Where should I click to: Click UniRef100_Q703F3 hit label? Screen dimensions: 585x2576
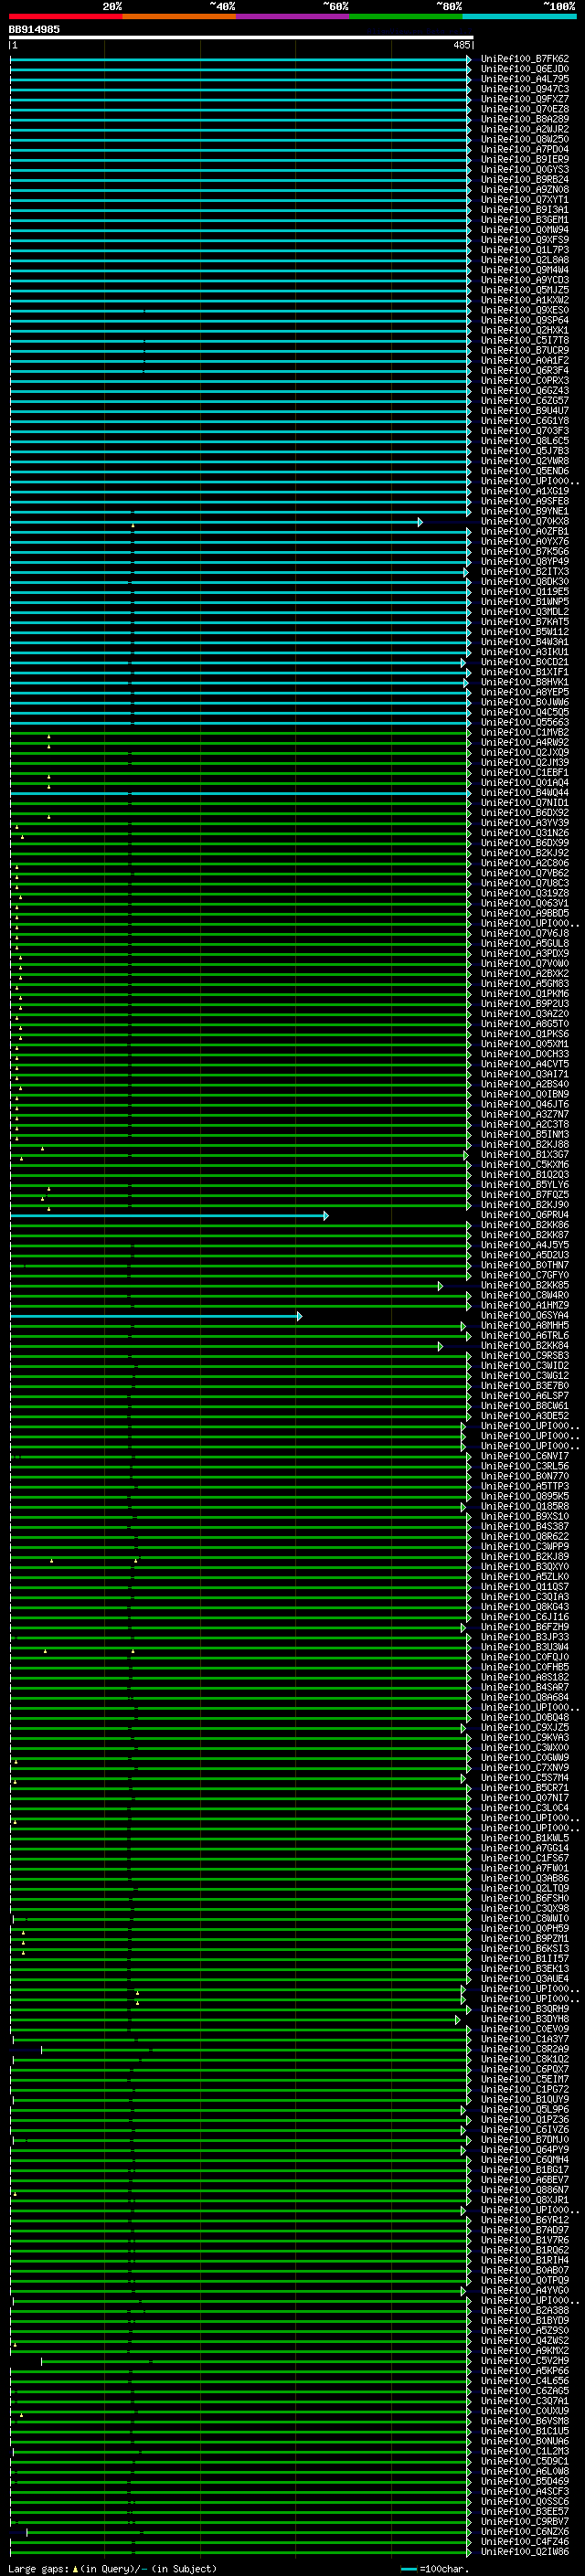coord(525,431)
